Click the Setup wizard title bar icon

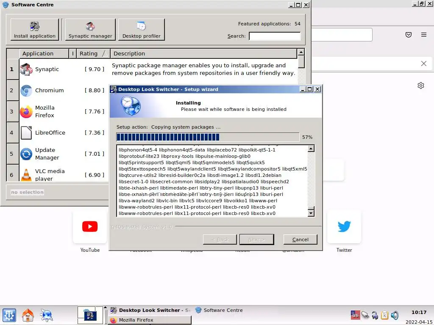click(114, 89)
